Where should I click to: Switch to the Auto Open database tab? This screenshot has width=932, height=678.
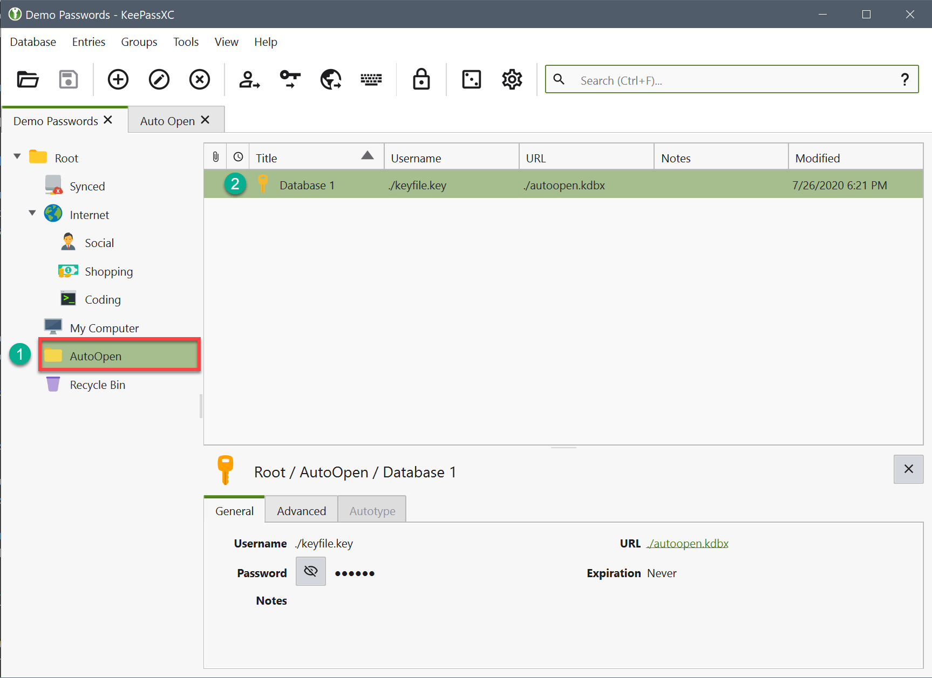(167, 121)
